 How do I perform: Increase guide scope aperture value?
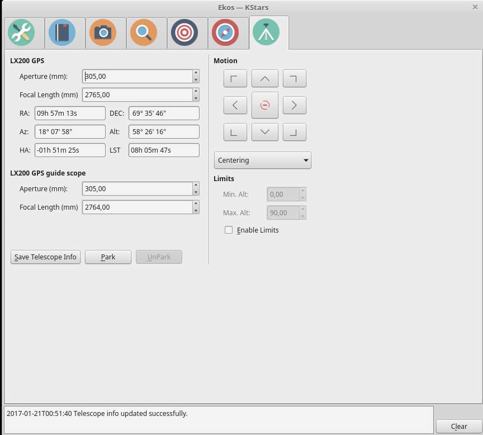(x=196, y=186)
